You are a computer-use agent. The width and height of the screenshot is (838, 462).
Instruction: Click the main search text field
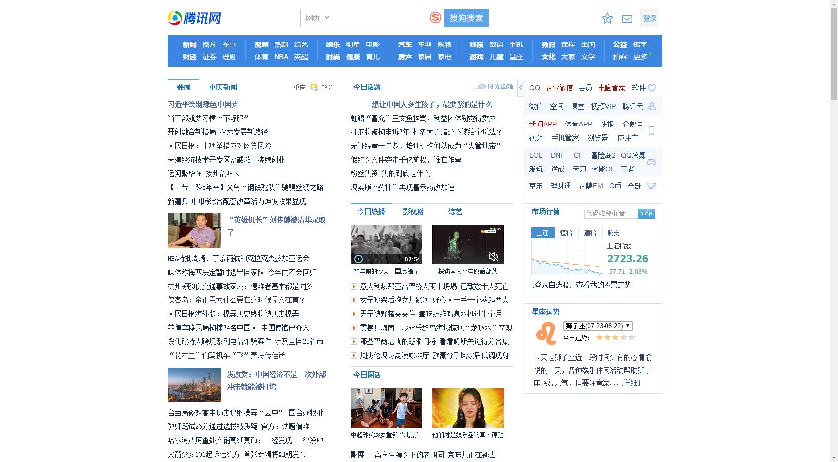pyautogui.click(x=381, y=18)
